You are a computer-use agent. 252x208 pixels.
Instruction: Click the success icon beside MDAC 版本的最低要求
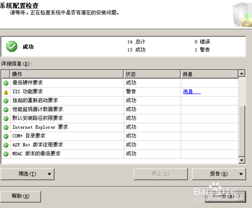pos(6,154)
